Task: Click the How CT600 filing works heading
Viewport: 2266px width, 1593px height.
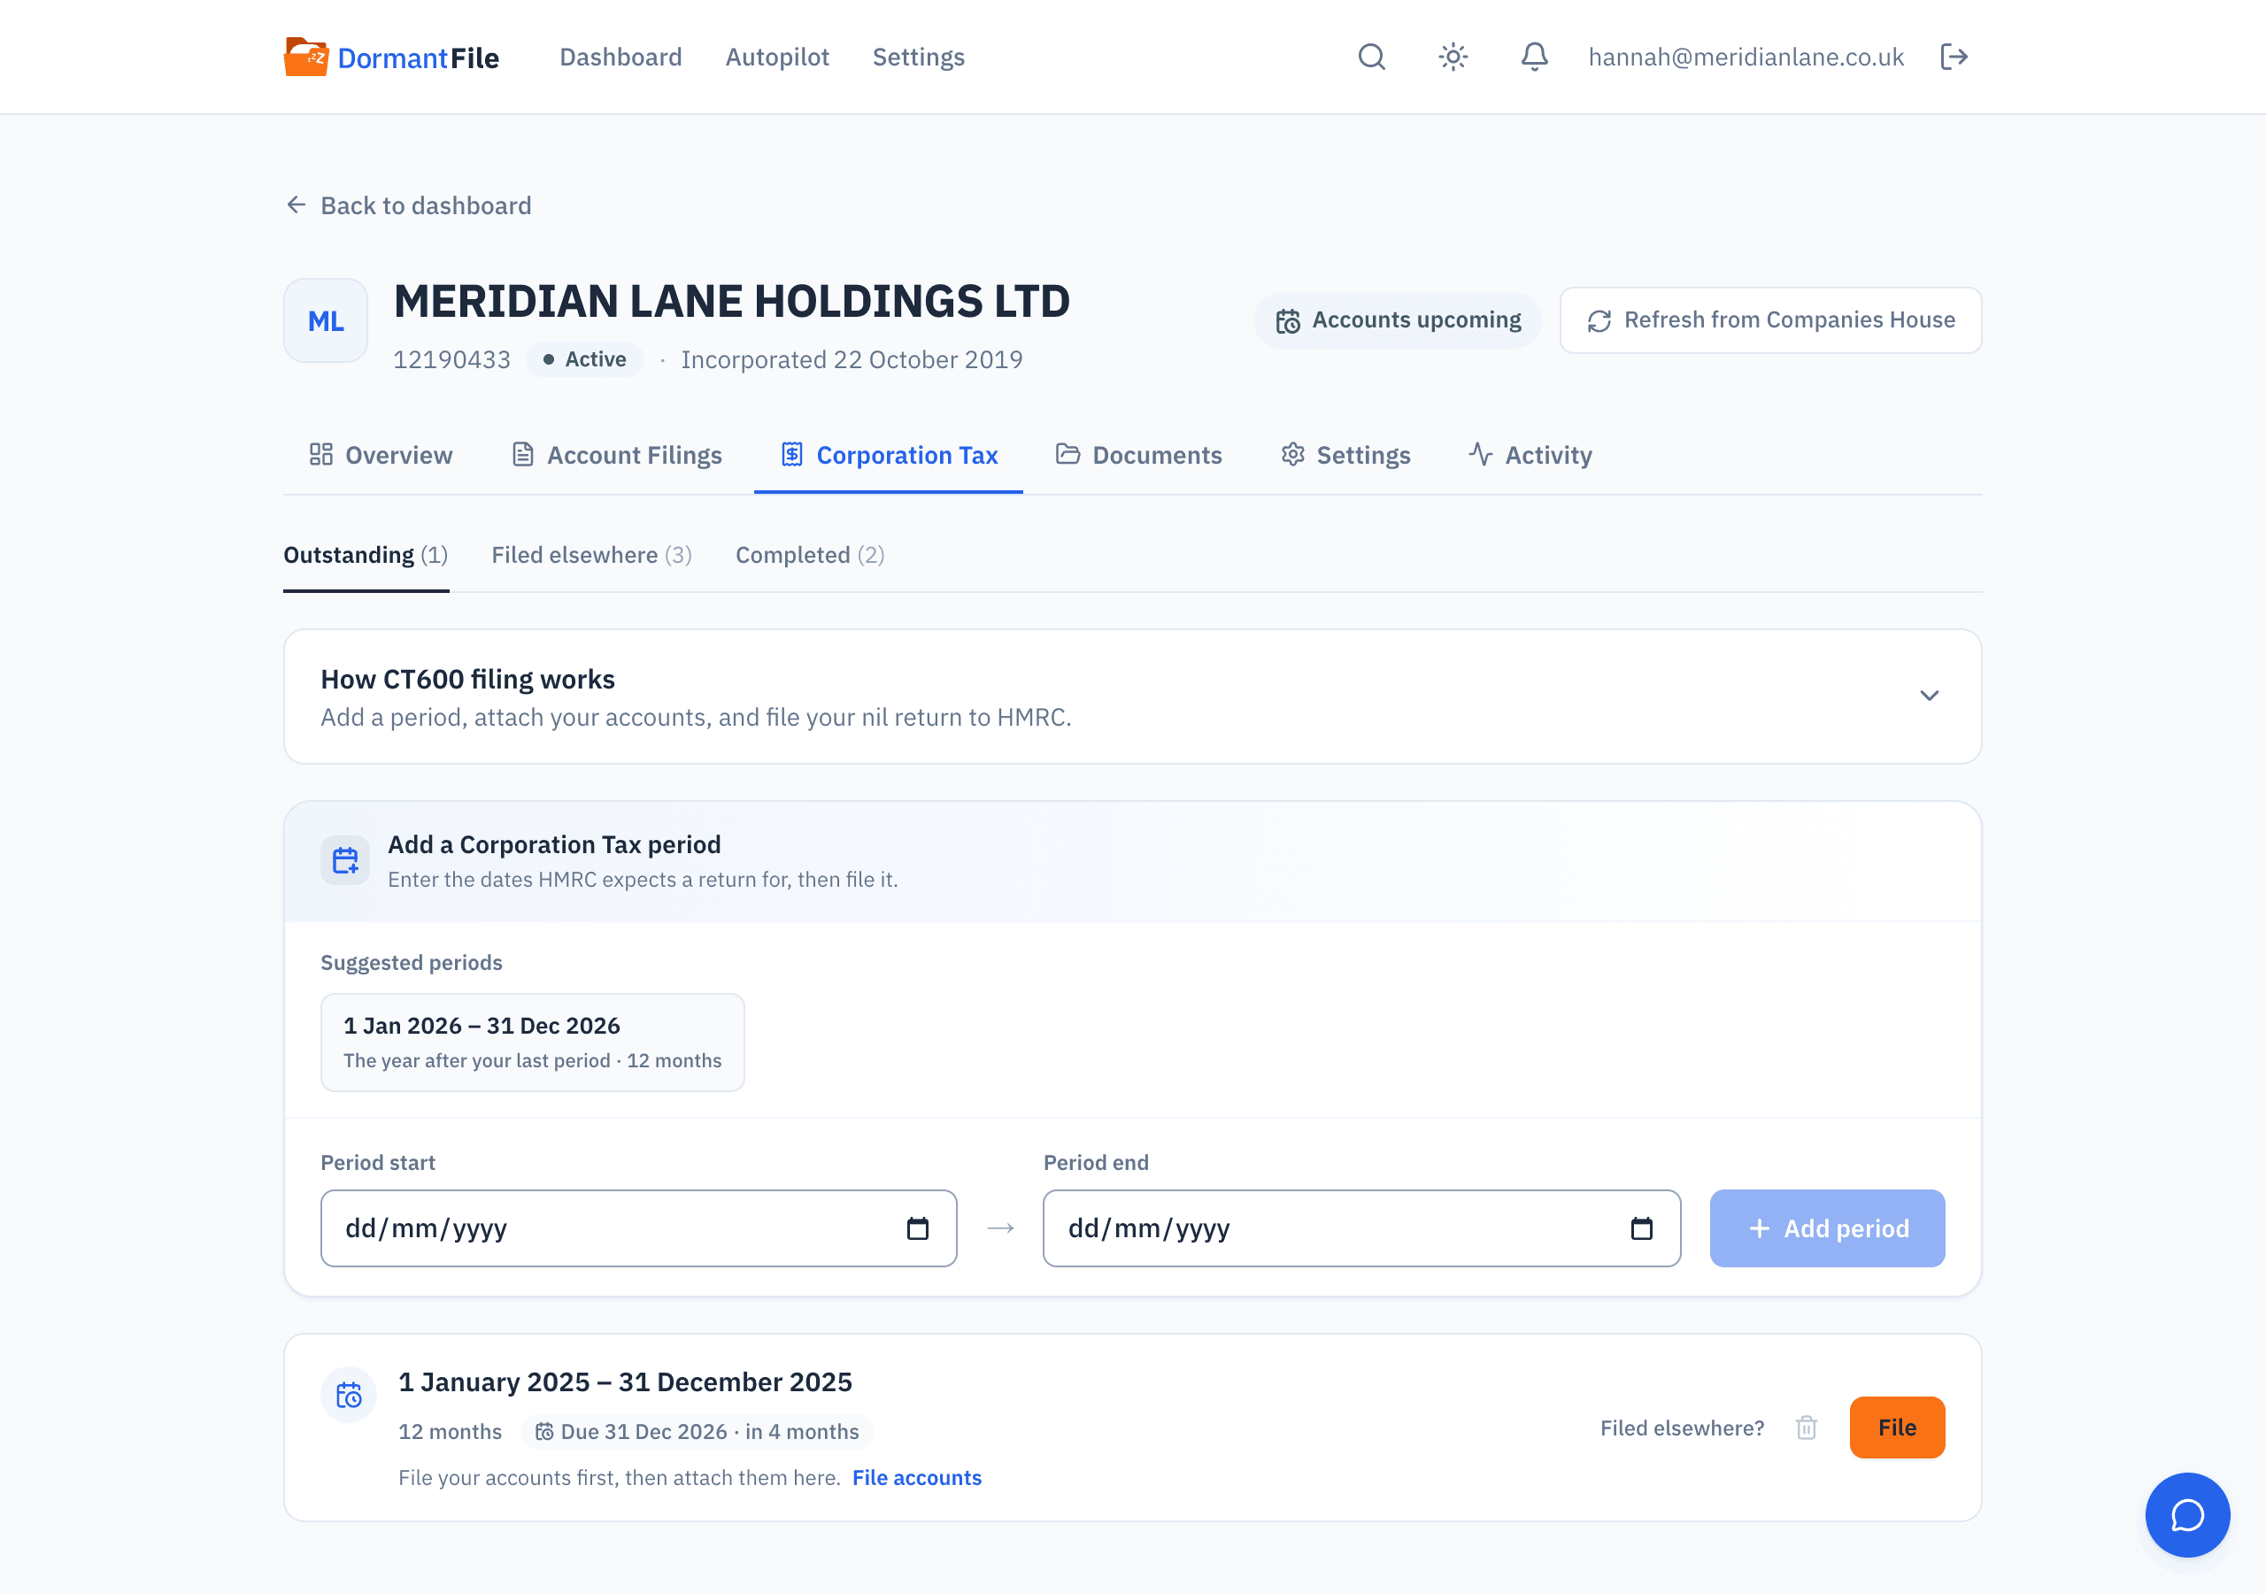Action: point(468,679)
